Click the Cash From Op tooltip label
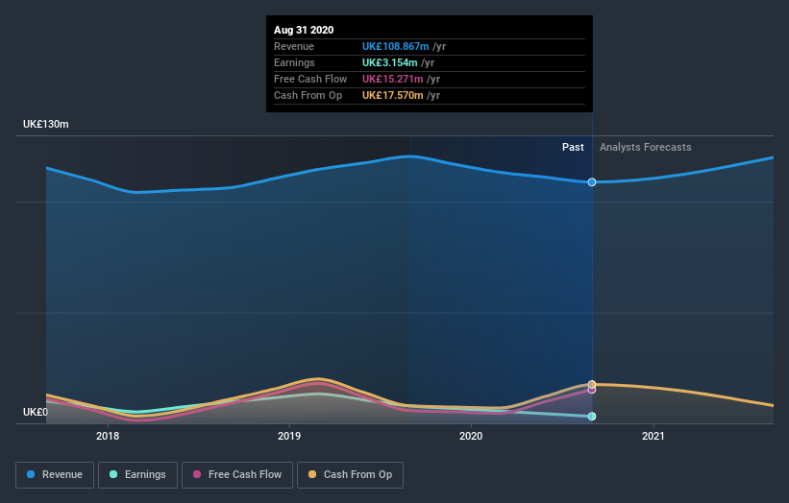The image size is (789, 503). coord(308,95)
